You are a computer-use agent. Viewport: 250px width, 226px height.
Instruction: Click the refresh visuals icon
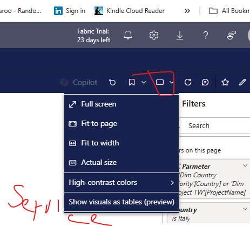click(x=188, y=82)
